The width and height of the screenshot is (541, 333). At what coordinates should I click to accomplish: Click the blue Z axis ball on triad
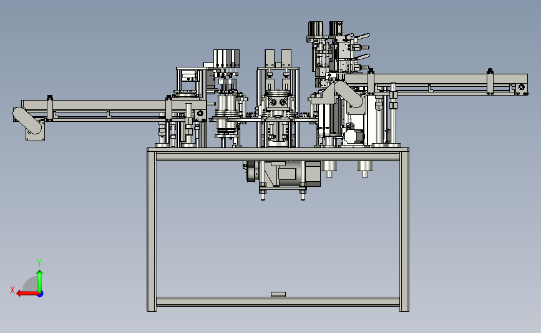coord(41,294)
